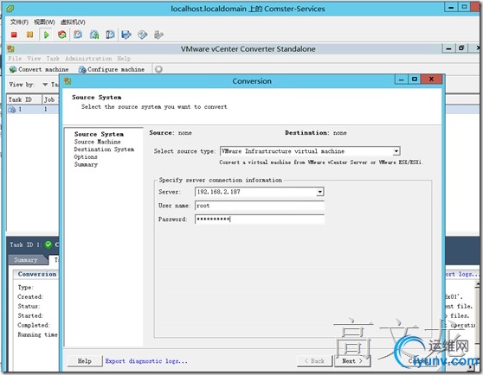Select Options wizard step

[86, 156]
